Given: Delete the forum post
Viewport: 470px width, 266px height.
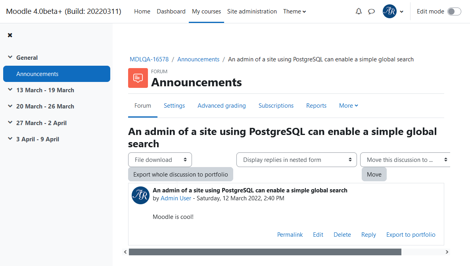Looking at the screenshot, I should tap(342, 235).
